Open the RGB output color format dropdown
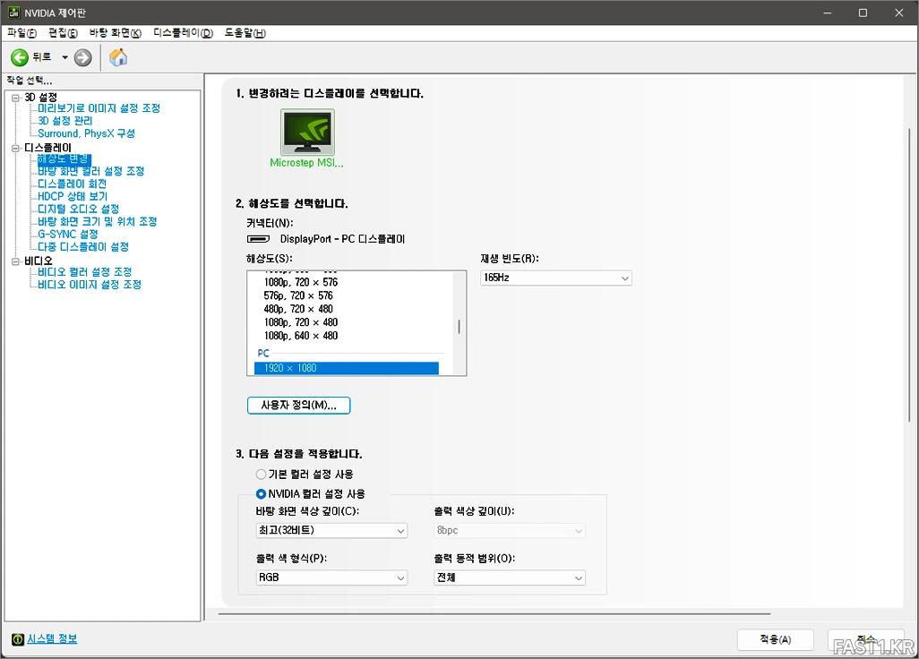919x659 pixels. coord(331,578)
